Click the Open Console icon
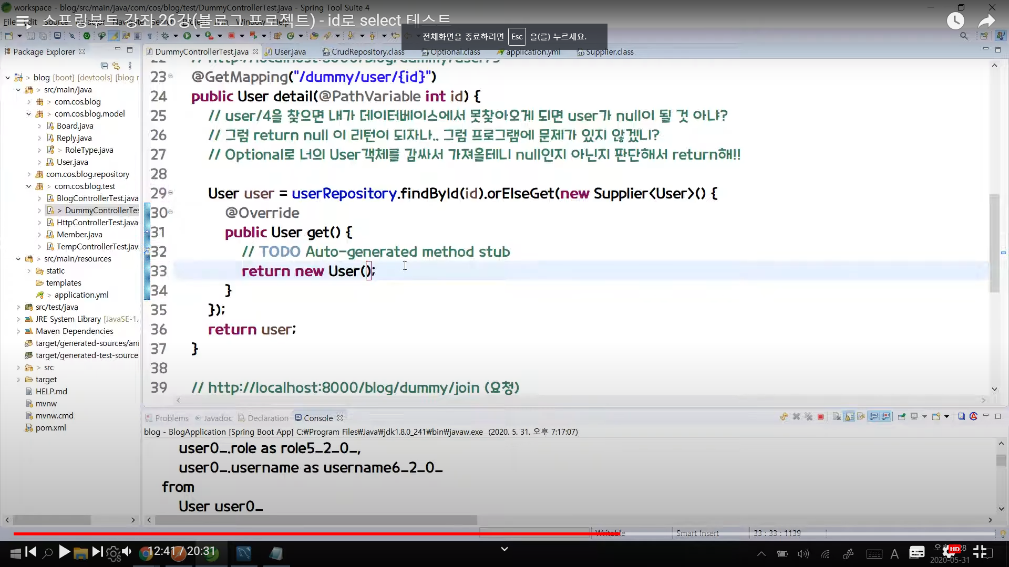 (x=936, y=416)
